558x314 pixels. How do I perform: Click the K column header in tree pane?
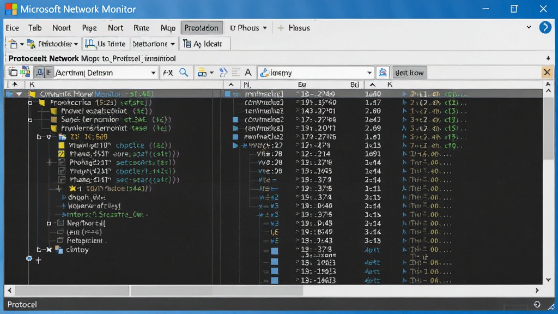[32, 84]
